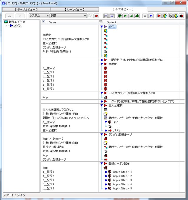Click the dialog icon right of the window layout icon
188x200 pixels.
112,16
